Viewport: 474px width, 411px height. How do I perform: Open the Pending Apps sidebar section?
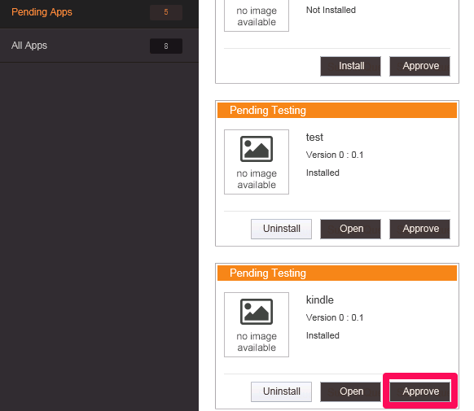[x=99, y=13]
